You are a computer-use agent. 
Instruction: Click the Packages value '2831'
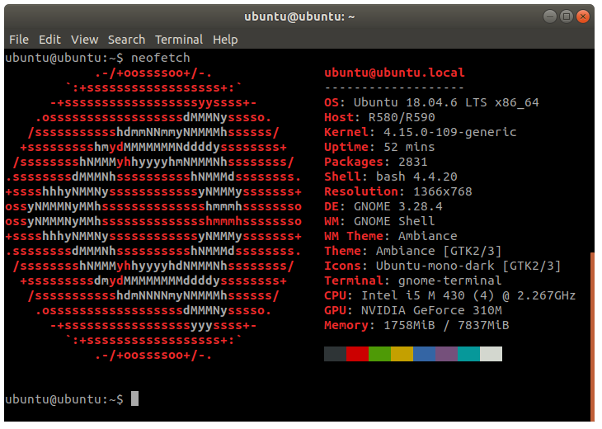coord(412,162)
